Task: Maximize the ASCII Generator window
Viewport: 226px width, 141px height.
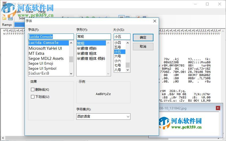Action: coord(207,4)
